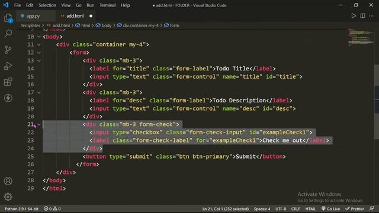Click Ln 21, Col 1 cursor position
Image resolution: width=379 pixels, height=213 pixels.
226,209
